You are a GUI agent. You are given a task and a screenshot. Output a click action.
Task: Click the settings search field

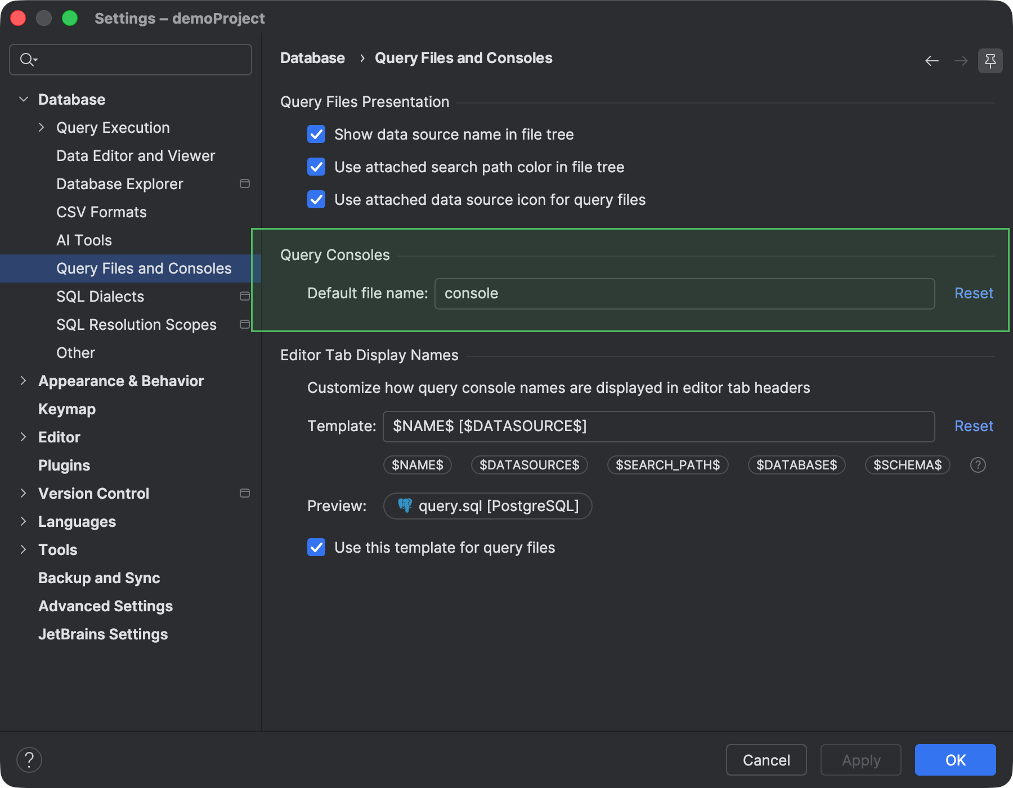(x=131, y=60)
